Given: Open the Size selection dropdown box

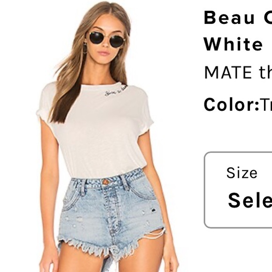Looking at the screenshot, I should tap(238, 190).
